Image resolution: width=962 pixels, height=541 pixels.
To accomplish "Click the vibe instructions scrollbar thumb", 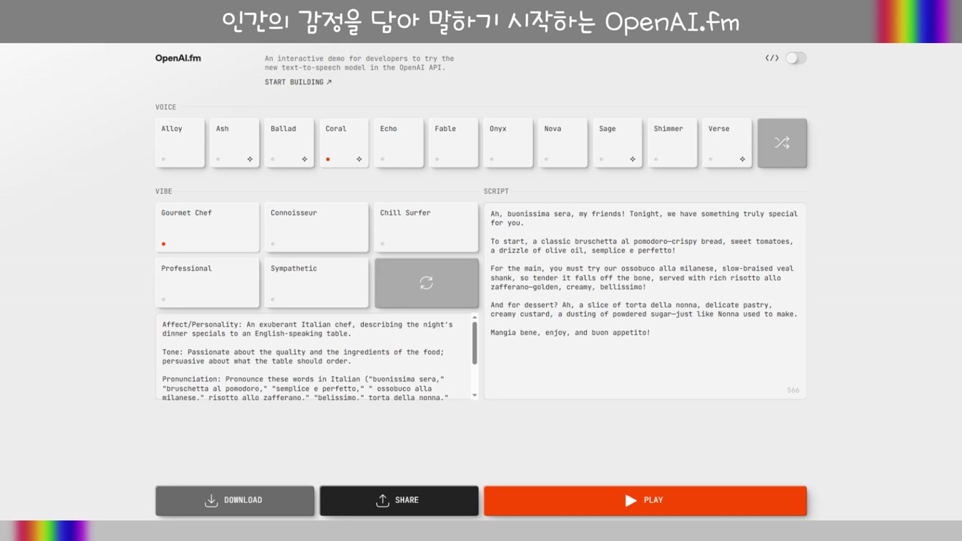I will pos(475,343).
